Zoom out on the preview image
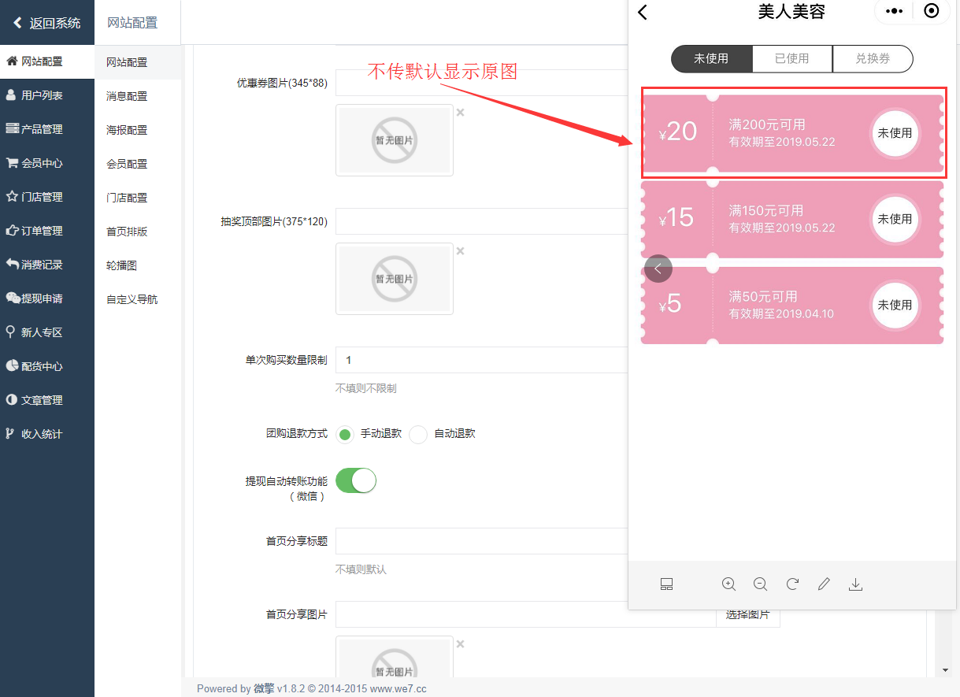Screen dimensions: 960x697 tap(760, 584)
